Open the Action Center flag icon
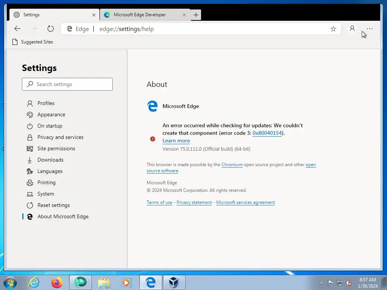This screenshot has height=290, width=387. point(330,283)
